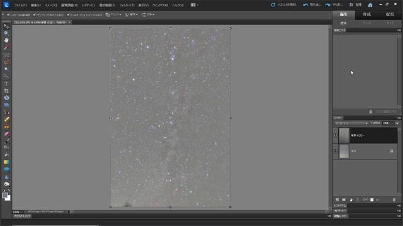Toggle the show bounding box checkbox
The width and height of the screenshot is (403, 226).
(34, 15)
